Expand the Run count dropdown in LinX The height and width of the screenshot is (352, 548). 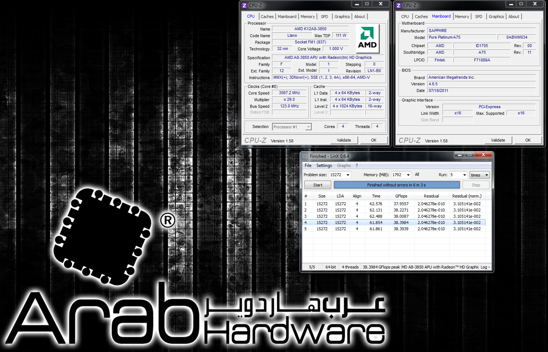[x=464, y=175]
